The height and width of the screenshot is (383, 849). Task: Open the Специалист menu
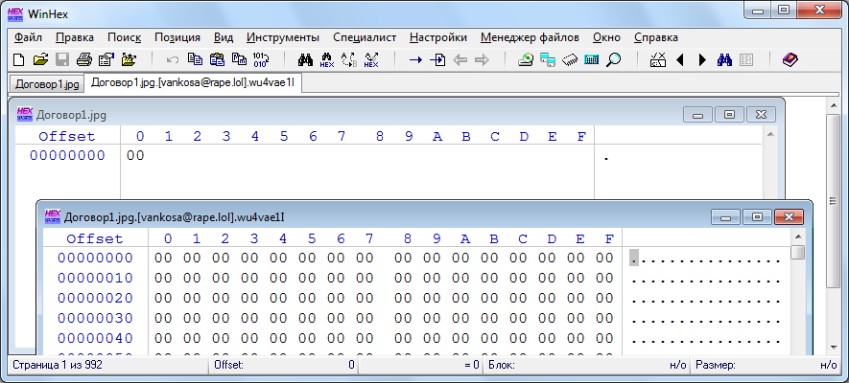[x=365, y=37]
